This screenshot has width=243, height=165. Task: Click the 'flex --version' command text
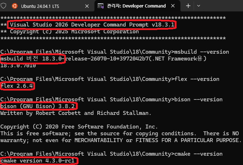[197, 79]
